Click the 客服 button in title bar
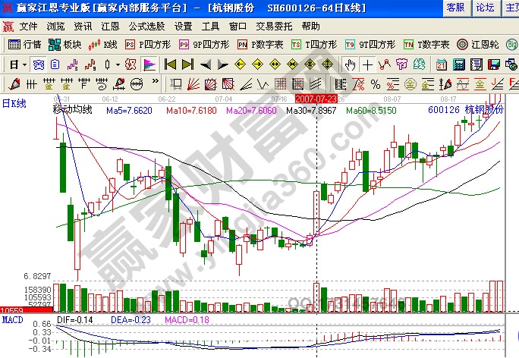The image size is (519, 358). [x=455, y=8]
